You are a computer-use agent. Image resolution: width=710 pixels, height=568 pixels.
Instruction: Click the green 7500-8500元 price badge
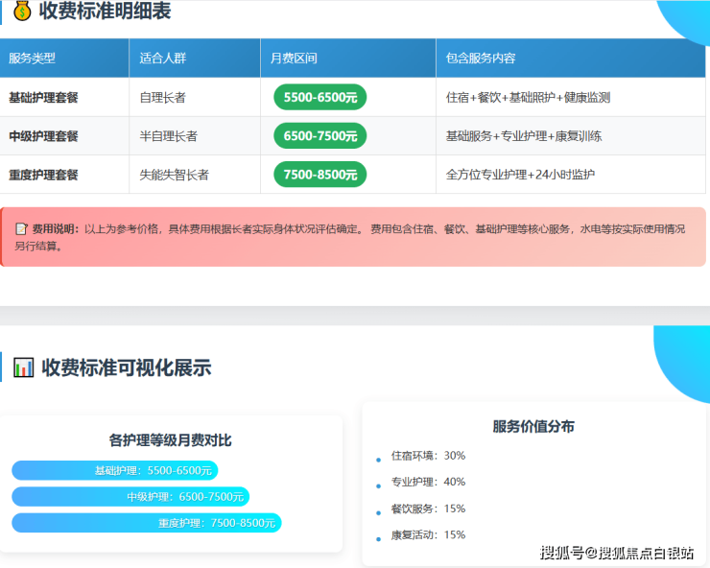coord(319,175)
